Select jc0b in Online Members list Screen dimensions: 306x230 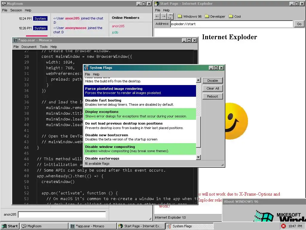115,32
